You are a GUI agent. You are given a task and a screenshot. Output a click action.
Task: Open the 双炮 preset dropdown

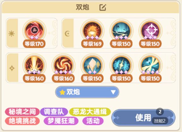(87, 92)
